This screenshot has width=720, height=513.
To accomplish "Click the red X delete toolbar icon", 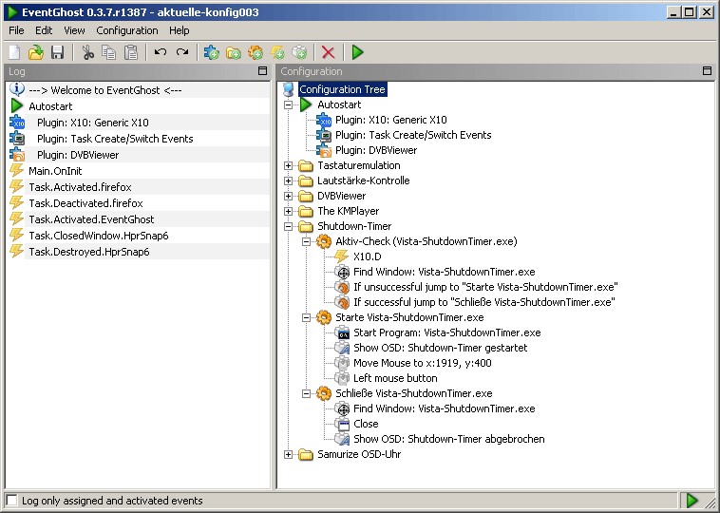I will pyautogui.click(x=328, y=52).
